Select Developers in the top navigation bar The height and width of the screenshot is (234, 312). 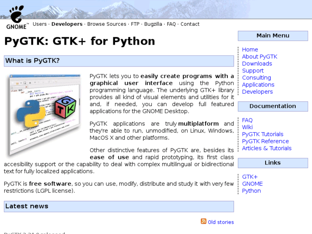tap(67, 24)
